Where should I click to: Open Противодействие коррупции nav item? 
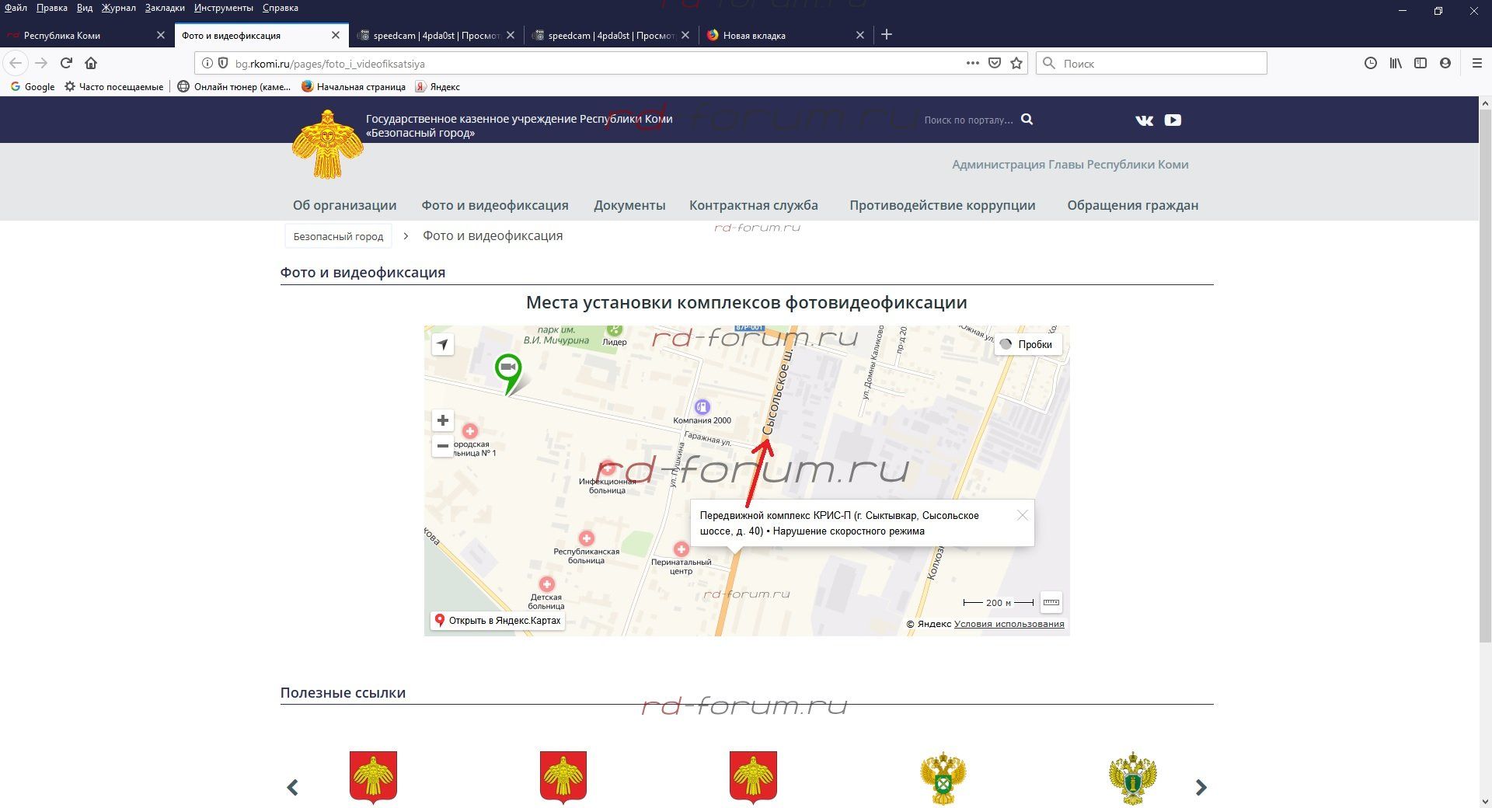tap(942, 205)
